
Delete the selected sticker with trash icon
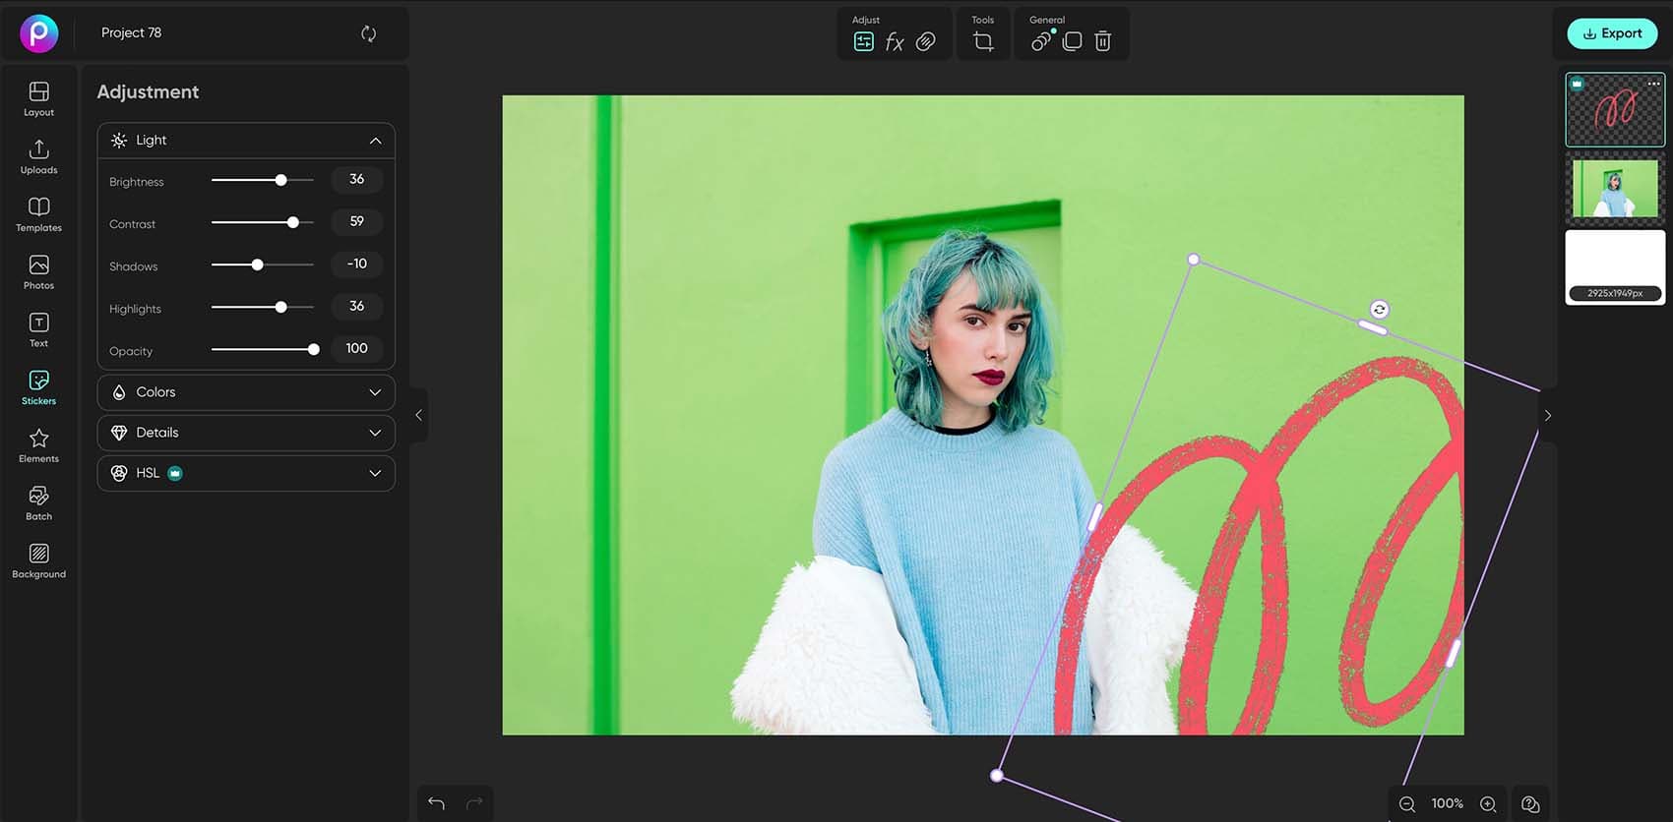tap(1103, 41)
